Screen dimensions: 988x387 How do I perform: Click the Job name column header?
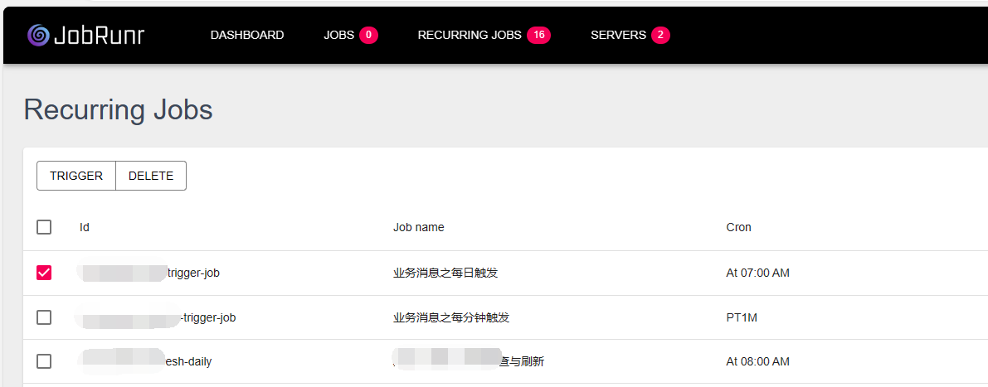point(418,227)
